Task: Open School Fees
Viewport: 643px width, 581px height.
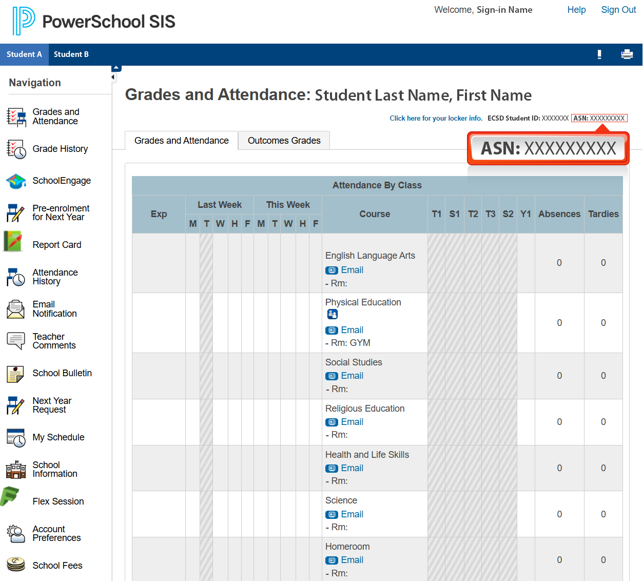Action: point(57,565)
